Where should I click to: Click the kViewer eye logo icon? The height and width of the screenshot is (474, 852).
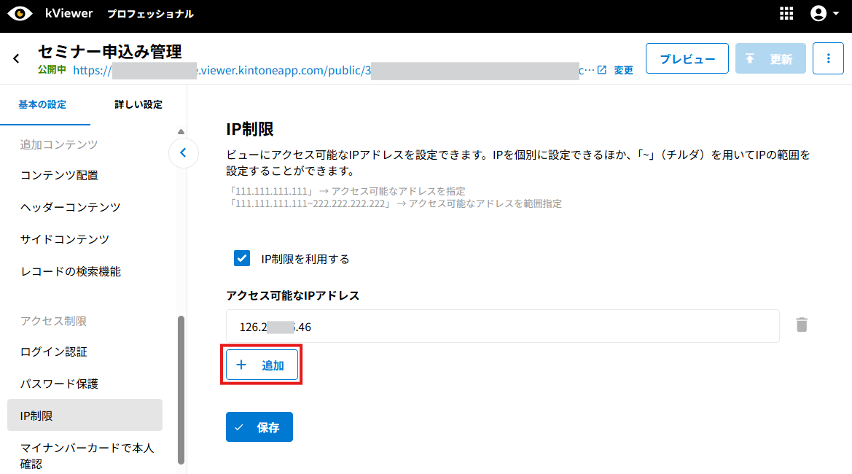[x=20, y=14]
